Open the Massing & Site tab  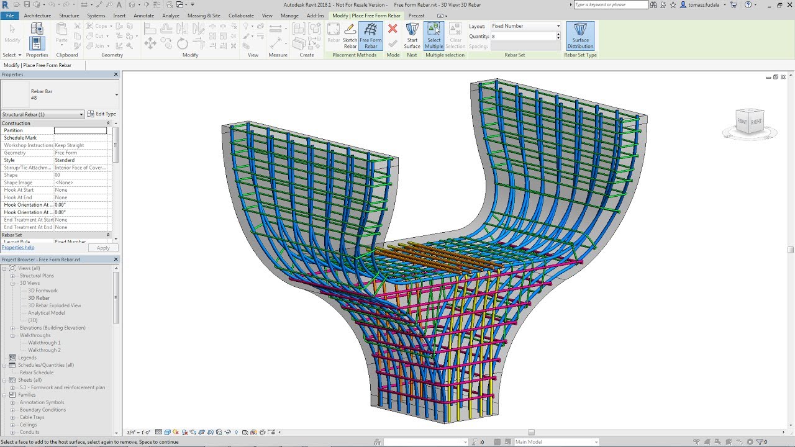(204, 16)
